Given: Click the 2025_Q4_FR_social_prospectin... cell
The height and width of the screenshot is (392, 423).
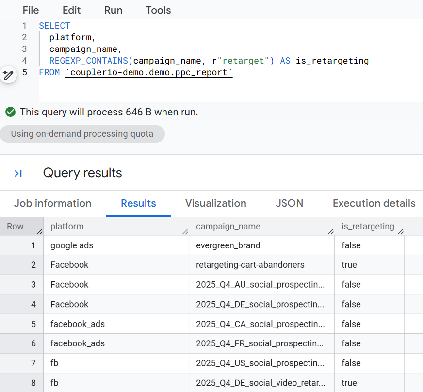Looking at the screenshot, I should 262,343.
